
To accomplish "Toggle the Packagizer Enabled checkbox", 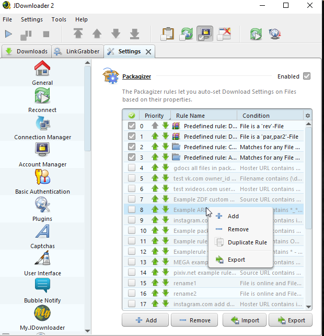I will point(307,76).
